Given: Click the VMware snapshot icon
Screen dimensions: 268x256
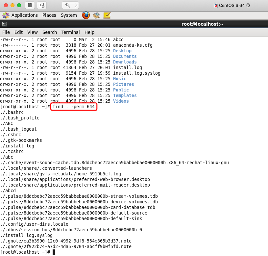Looking at the screenshot, I should coord(42,5).
